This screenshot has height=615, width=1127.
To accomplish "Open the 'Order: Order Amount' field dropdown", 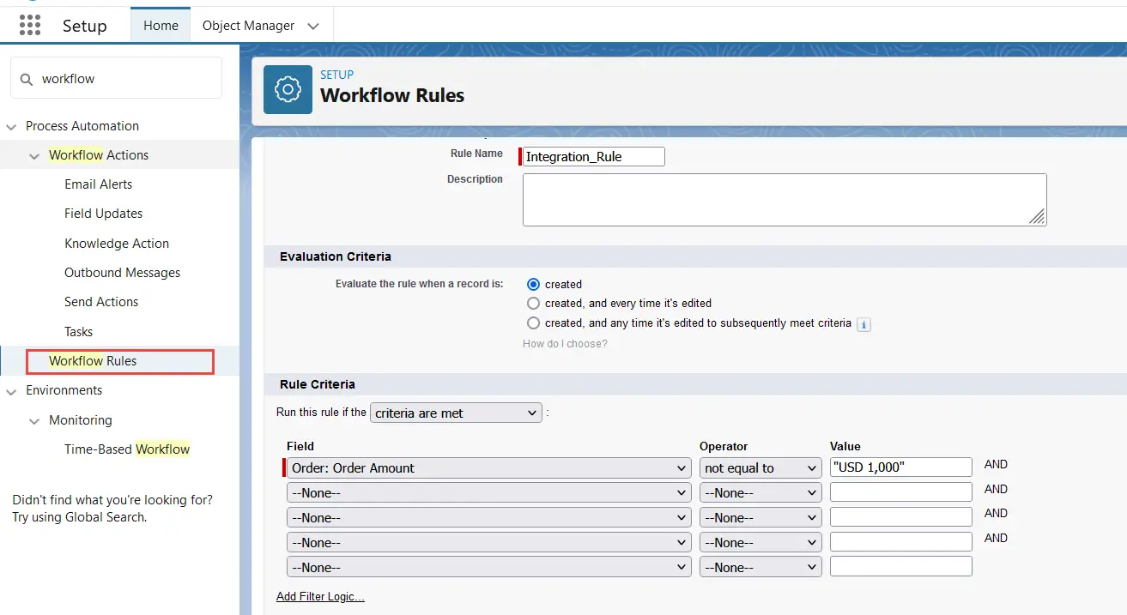I will click(x=488, y=467).
